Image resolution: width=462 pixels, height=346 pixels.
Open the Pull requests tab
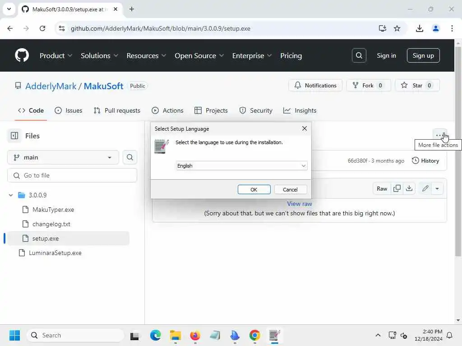click(x=117, y=111)
